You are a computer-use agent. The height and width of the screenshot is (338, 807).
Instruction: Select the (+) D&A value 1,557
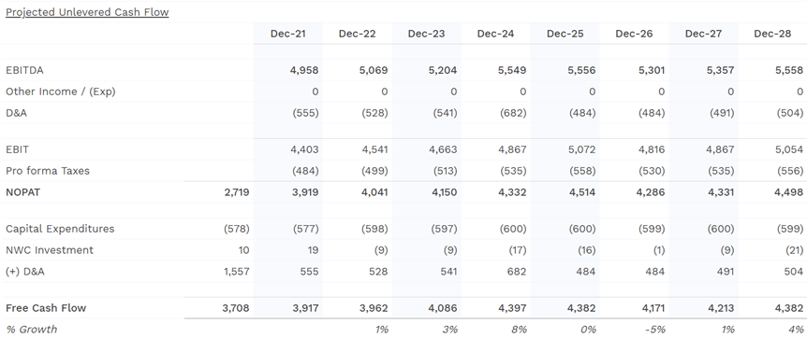pyautogui.click(x=237, y=271)
